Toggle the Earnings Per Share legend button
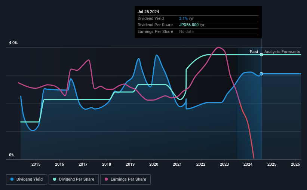Viewport: 307px width, 190px height. coord(125,180)
